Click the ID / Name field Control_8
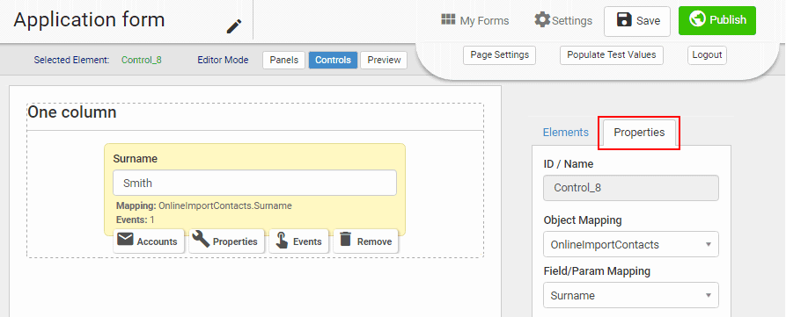786x317 pixels. tap(630, 188)
